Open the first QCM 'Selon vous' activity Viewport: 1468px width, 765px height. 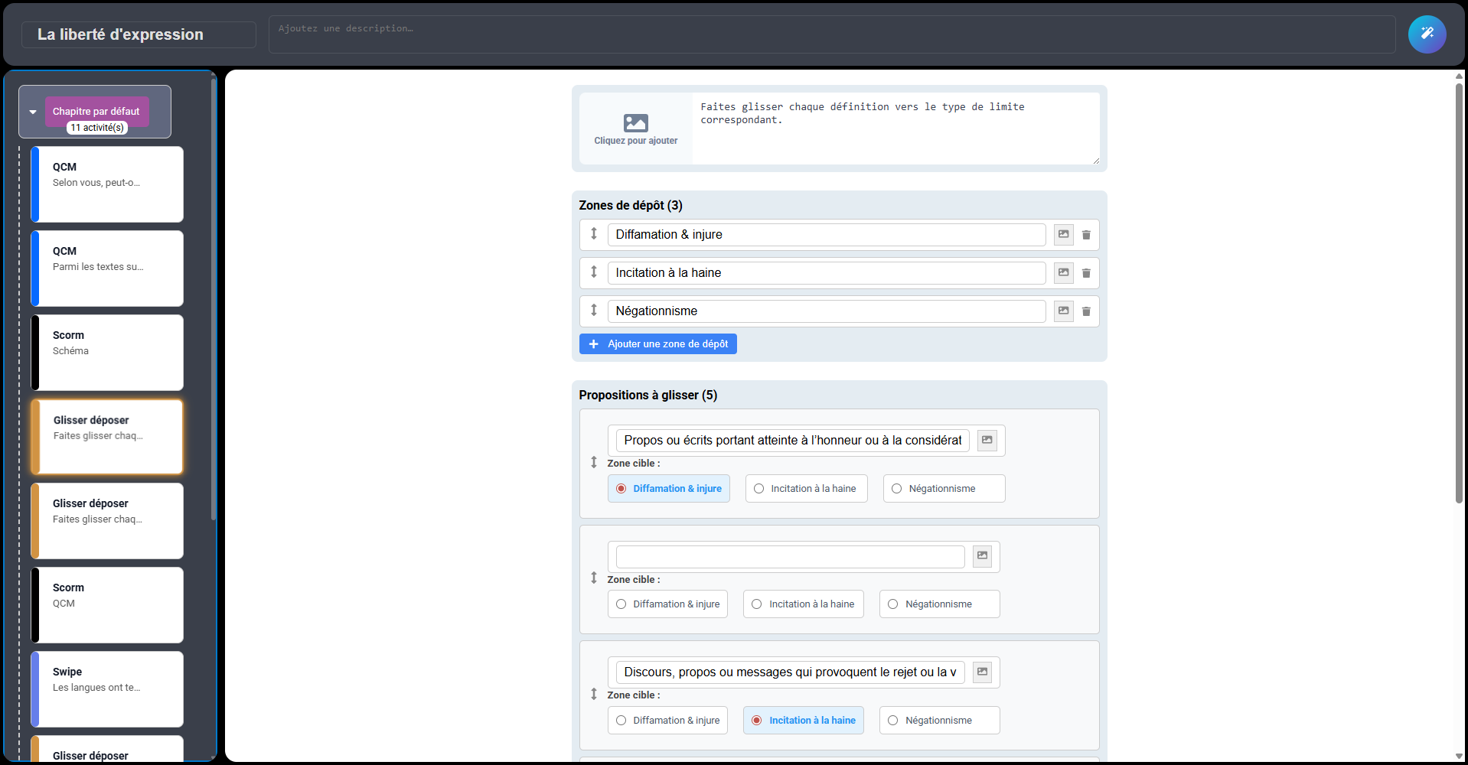107,184
